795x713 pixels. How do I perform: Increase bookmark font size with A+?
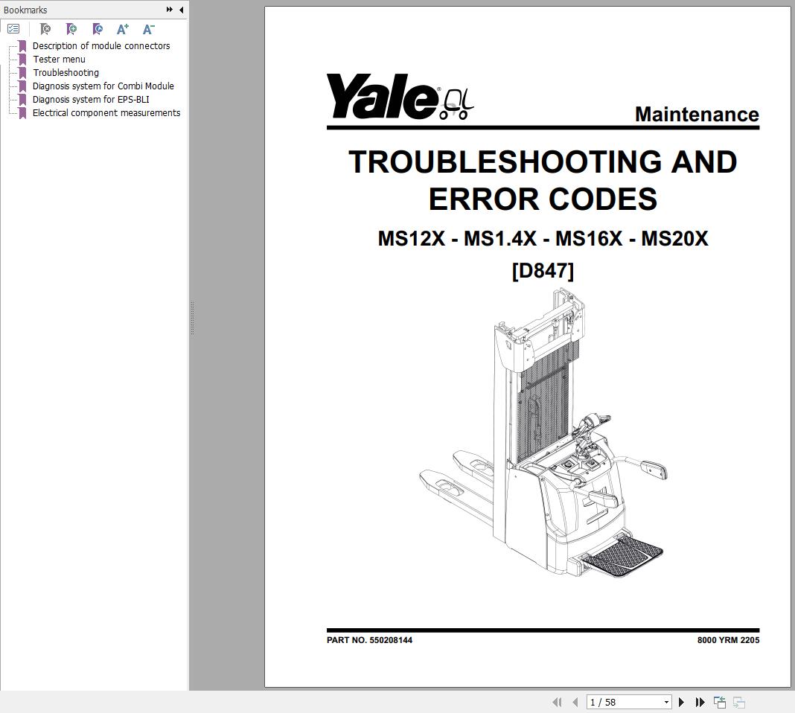click(123, 29)
